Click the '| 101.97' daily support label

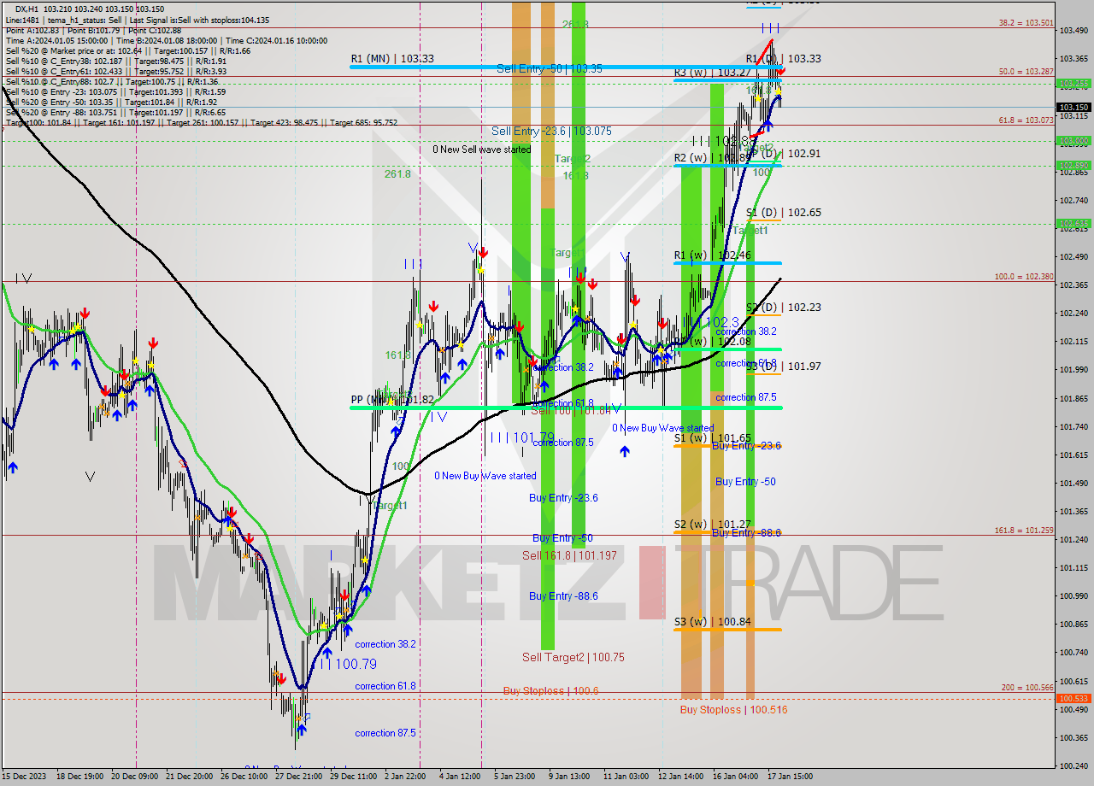801,366
